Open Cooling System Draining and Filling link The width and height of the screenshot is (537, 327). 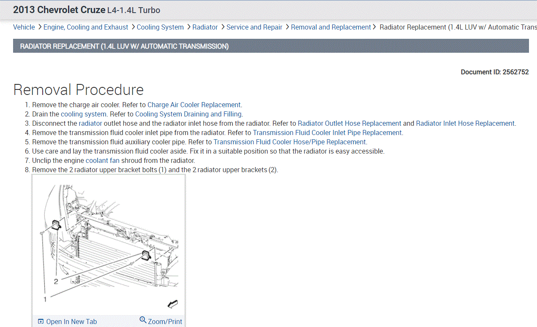188,114
